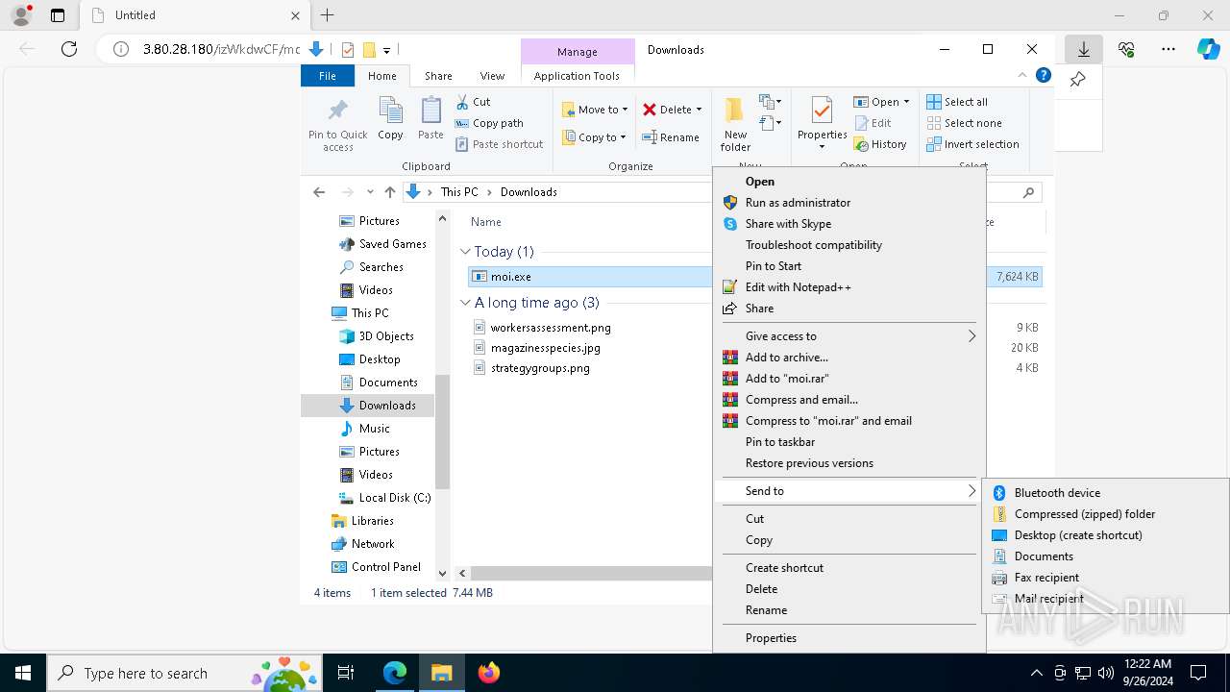The image size is (1230, 692).
Task: Open Edge Settings and more menu
Action: 1168,49
